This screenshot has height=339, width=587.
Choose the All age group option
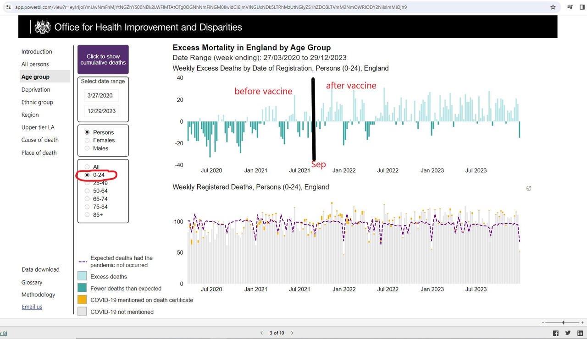click(x=87, y=167)
